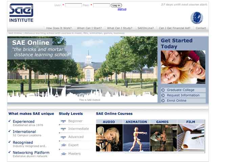Select the Beginner study level

point(75,121)
